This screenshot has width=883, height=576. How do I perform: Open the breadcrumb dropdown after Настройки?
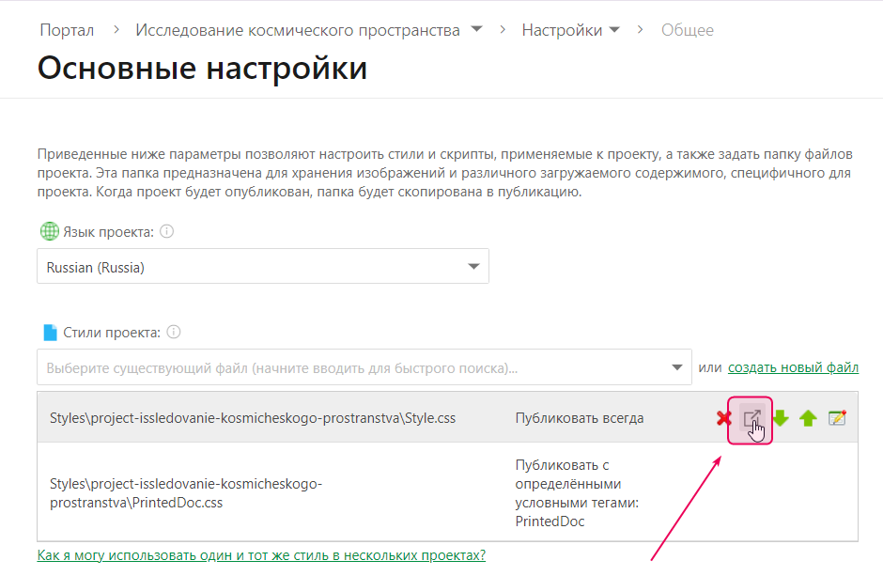615,29
